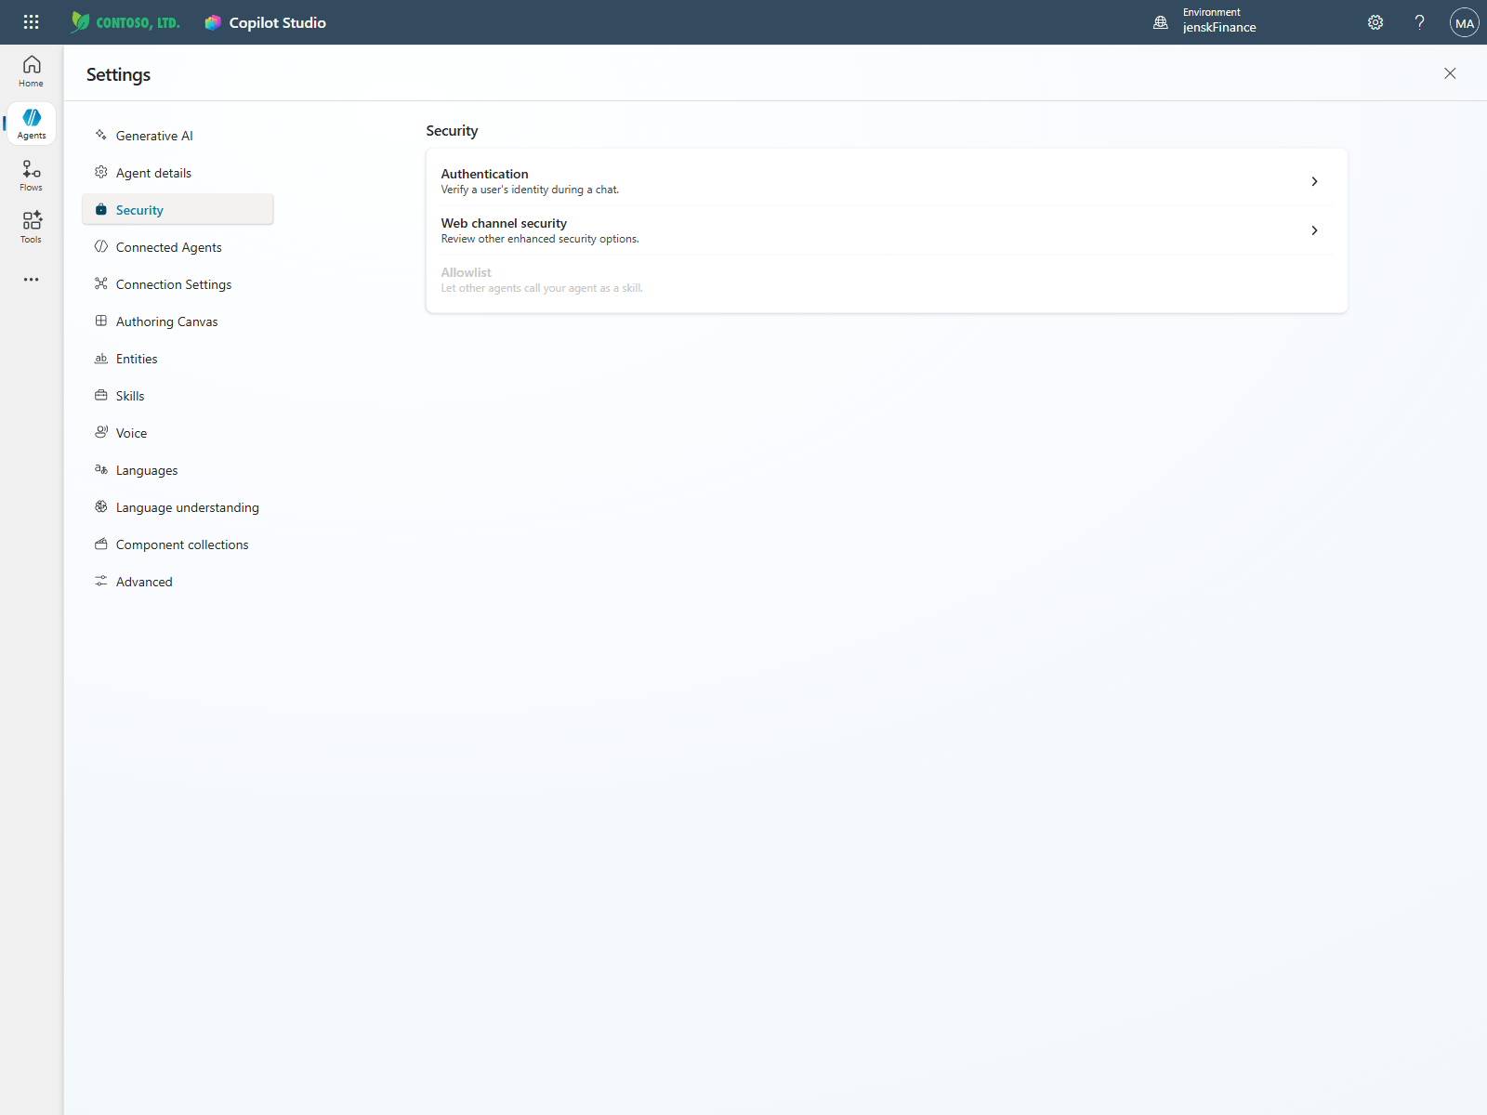Open the Web channel security option
This screenshot has width=1487, height=1115.
point(887,230)
